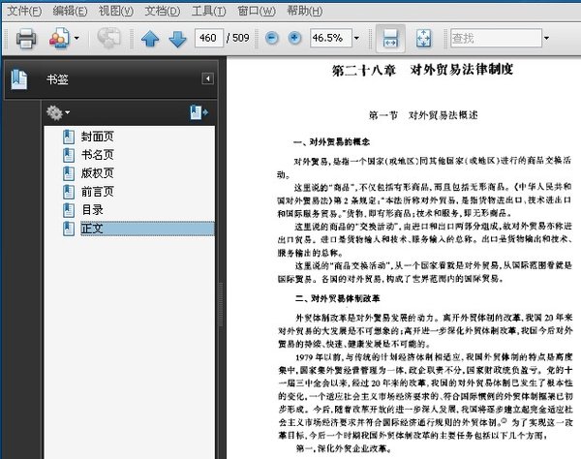581x459 pixels.
Task: Click the zoom field showing 46.5%
Action: (330, 38)
